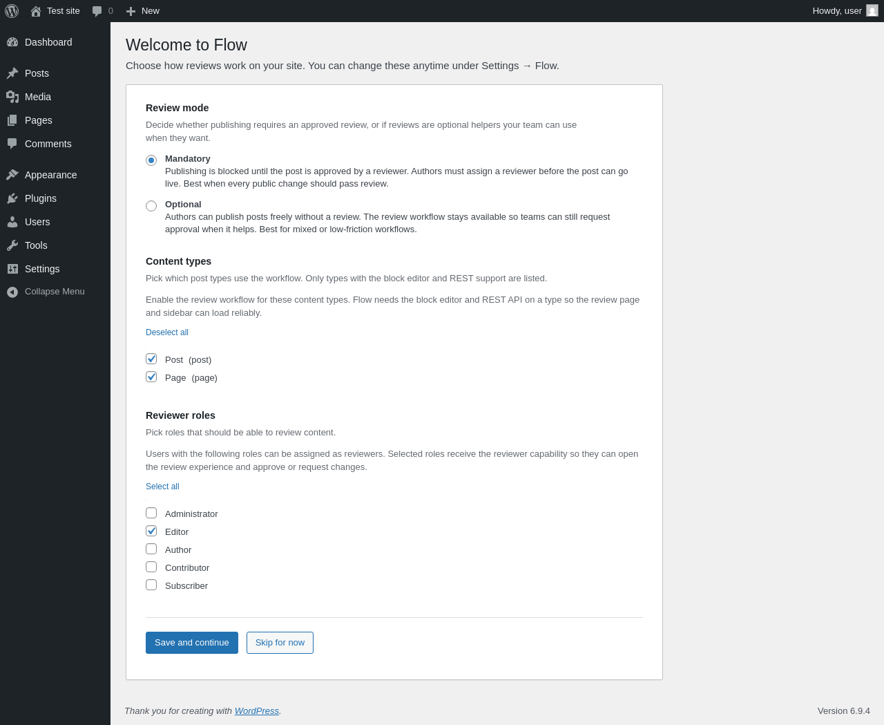This screenshot has height=725, width=884.
Task: Click the plus icon beside New
Action: (131, 11)
